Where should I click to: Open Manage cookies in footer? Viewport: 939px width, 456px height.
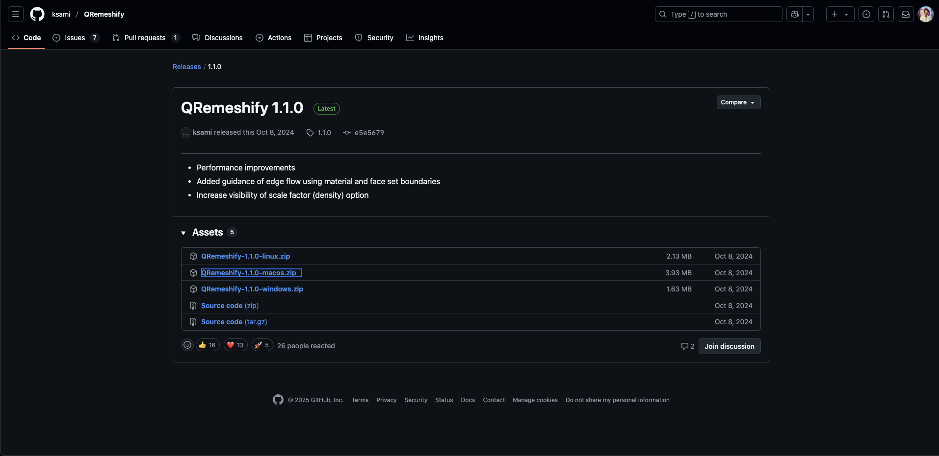point(535,400)
